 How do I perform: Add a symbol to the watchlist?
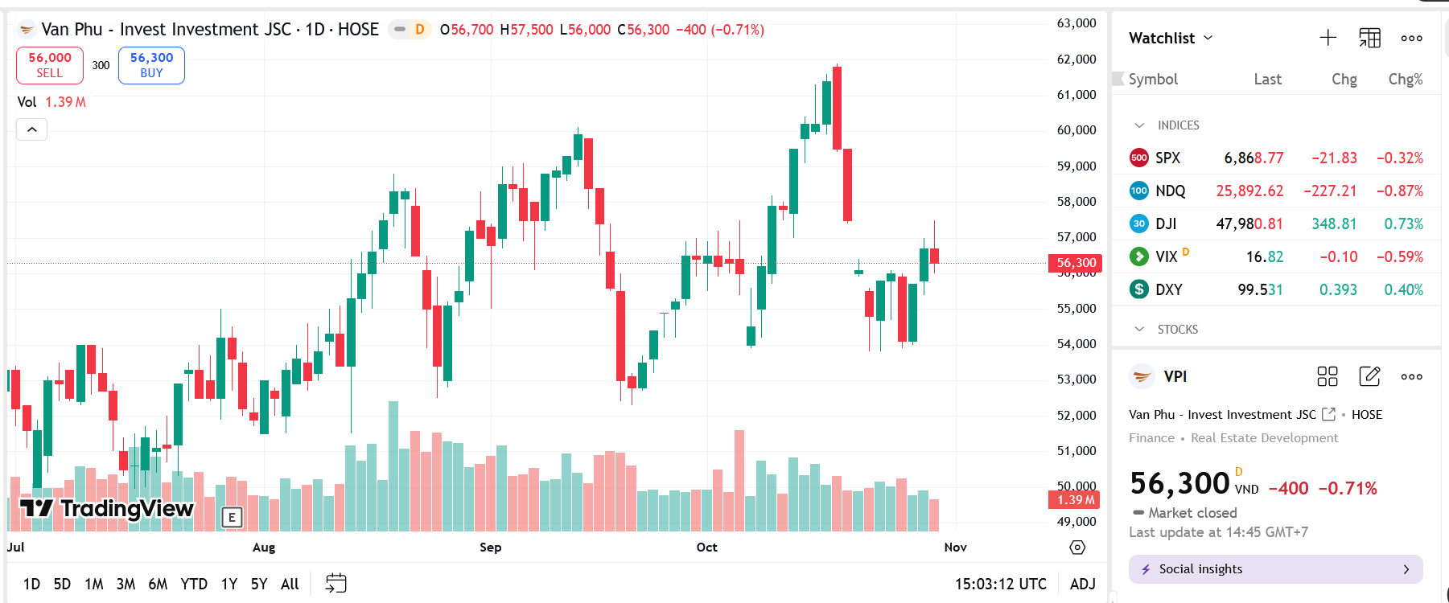point(1328,38)
